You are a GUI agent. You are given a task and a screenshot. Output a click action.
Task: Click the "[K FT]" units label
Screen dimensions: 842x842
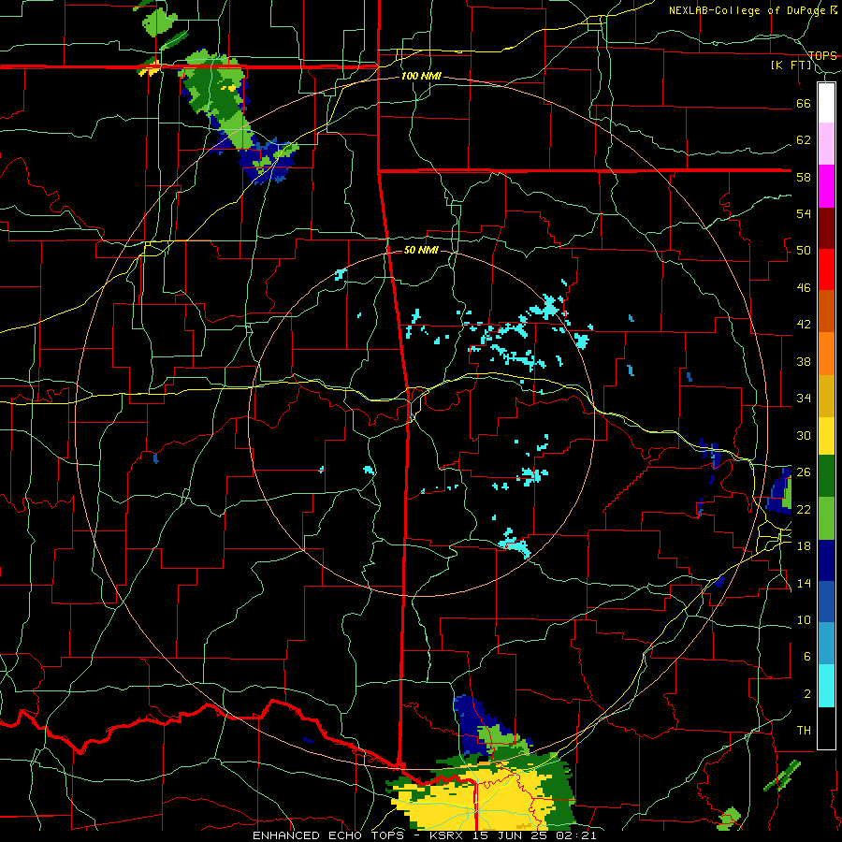point(791,65)
